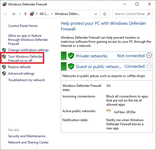Open Turn Windows Defender Firewall on or off
The width and height of the screenshot is (156, 150).
pos(26,59)
